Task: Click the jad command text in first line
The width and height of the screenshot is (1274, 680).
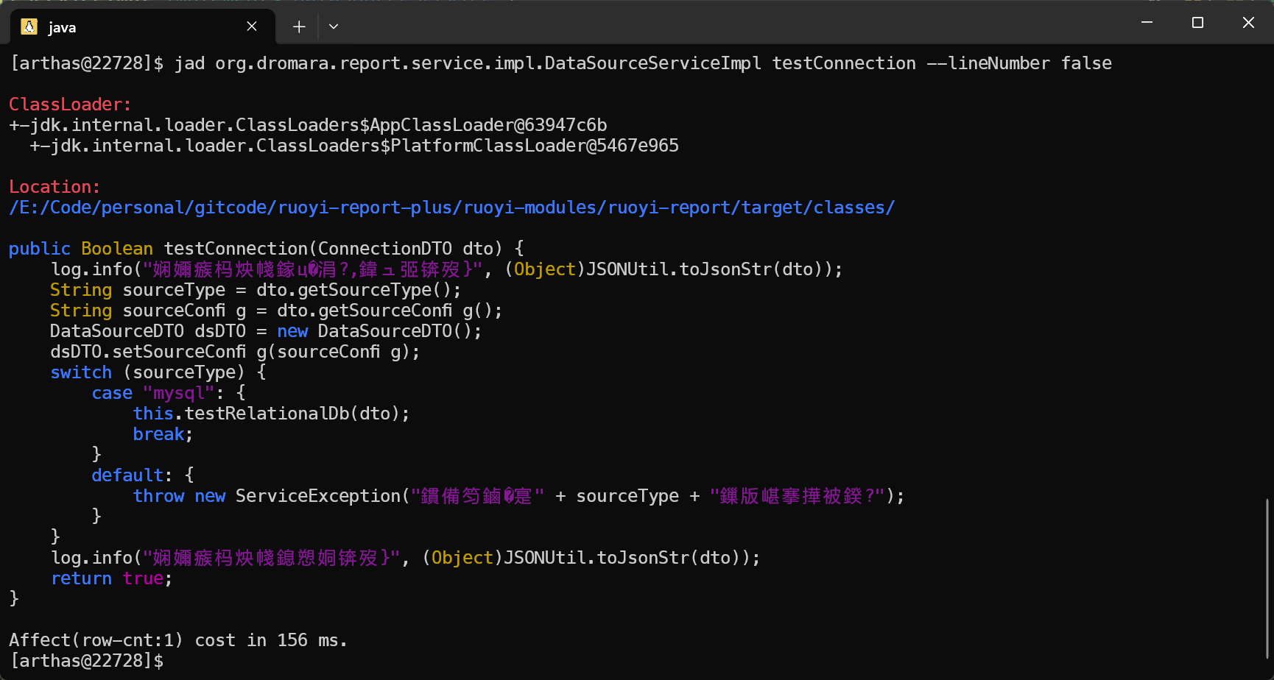Action: pos(643,63)
